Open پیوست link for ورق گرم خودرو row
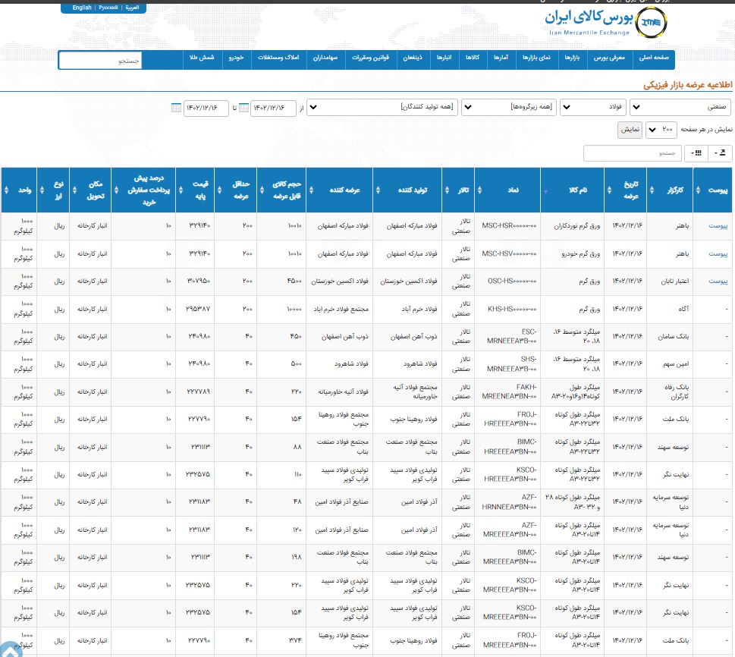735x657 pixels. (718, 253)
